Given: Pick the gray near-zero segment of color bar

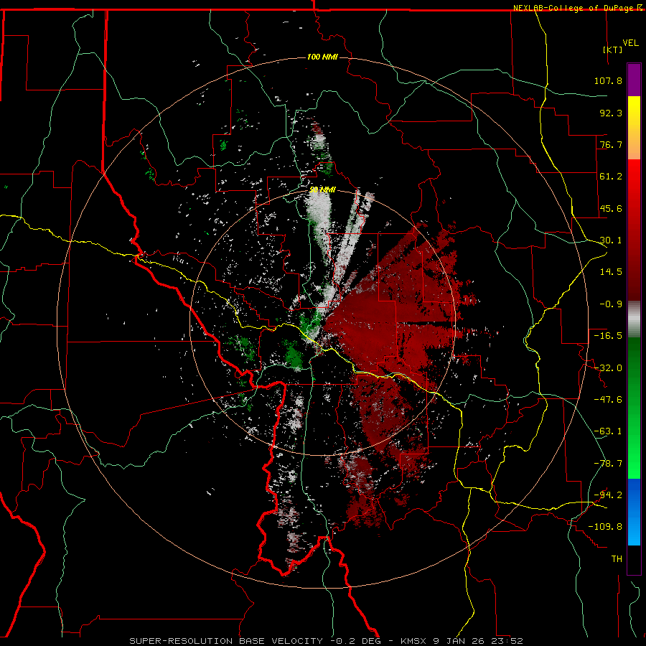Looking at the screenshot, I should pyautogui.click(x=634, y=319).
